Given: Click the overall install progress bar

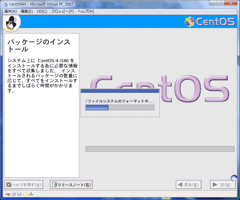Looking at the screenshot, I should 160,149.
